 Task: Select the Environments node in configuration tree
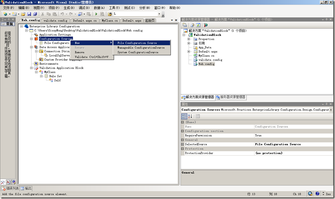[49, 64]
